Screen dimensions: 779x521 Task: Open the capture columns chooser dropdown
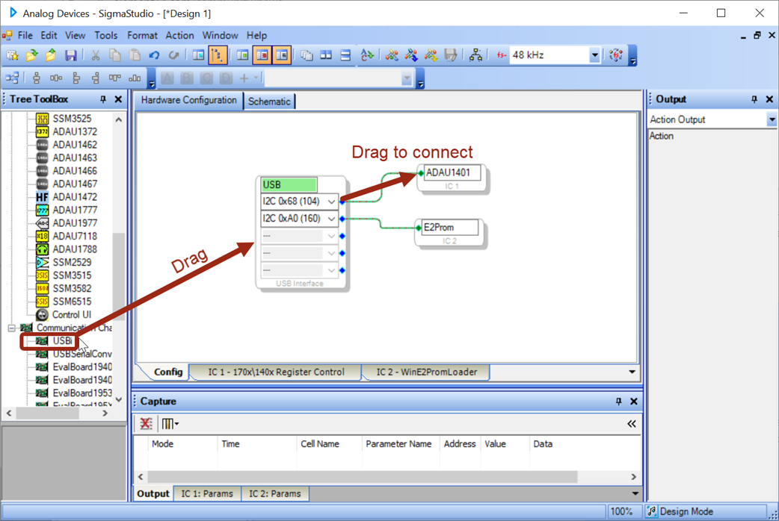coord(170,424)
